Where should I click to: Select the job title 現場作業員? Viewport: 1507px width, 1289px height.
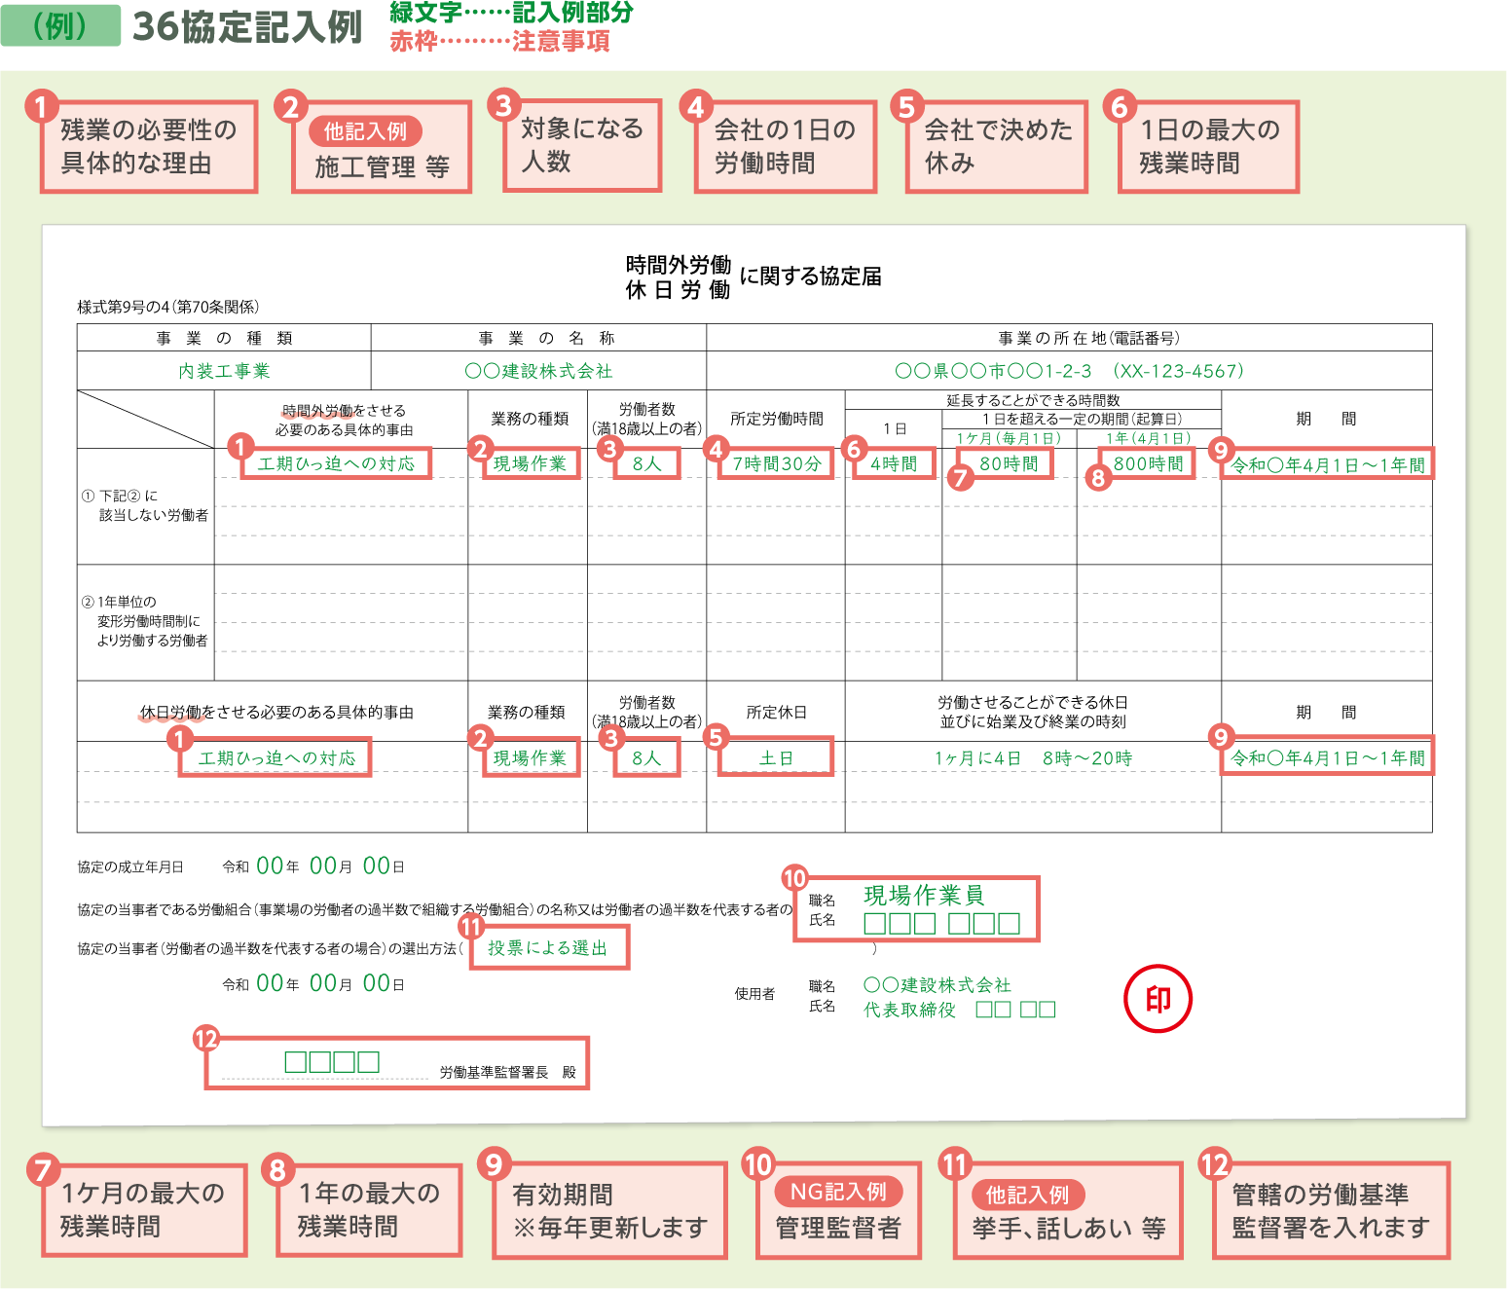point(924,895)
